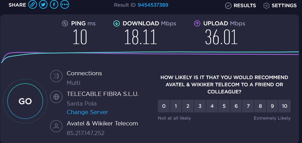Open the Change Server link

coord(87,112)
